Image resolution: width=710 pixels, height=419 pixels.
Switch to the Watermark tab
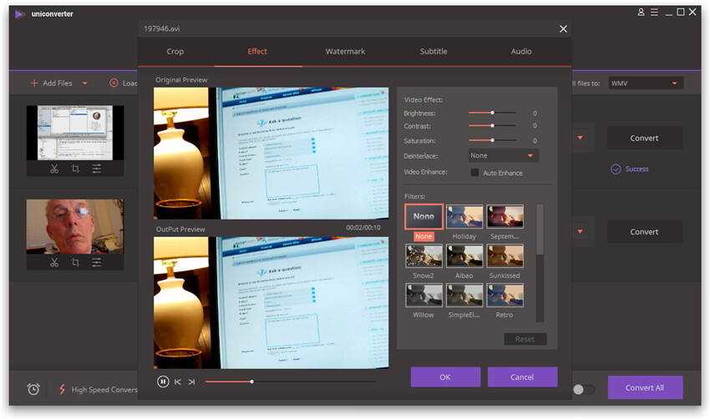[345, 52]
